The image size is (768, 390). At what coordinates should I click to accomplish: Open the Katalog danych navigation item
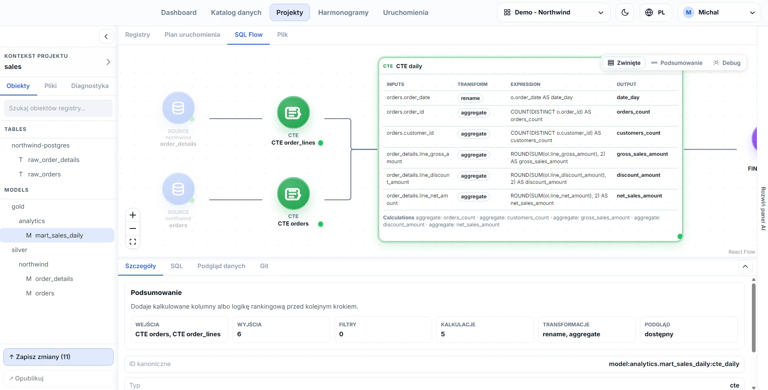pyautogui.click(x=236, y=12)
